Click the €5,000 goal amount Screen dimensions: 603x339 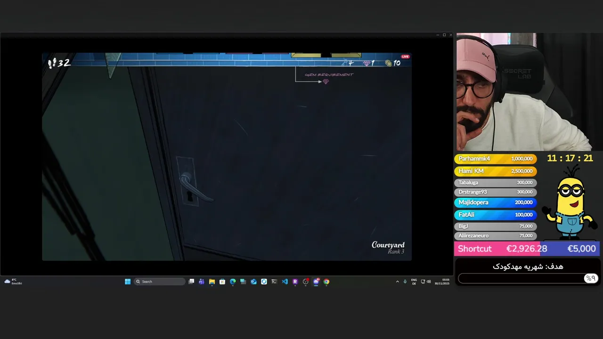(581, 249)
